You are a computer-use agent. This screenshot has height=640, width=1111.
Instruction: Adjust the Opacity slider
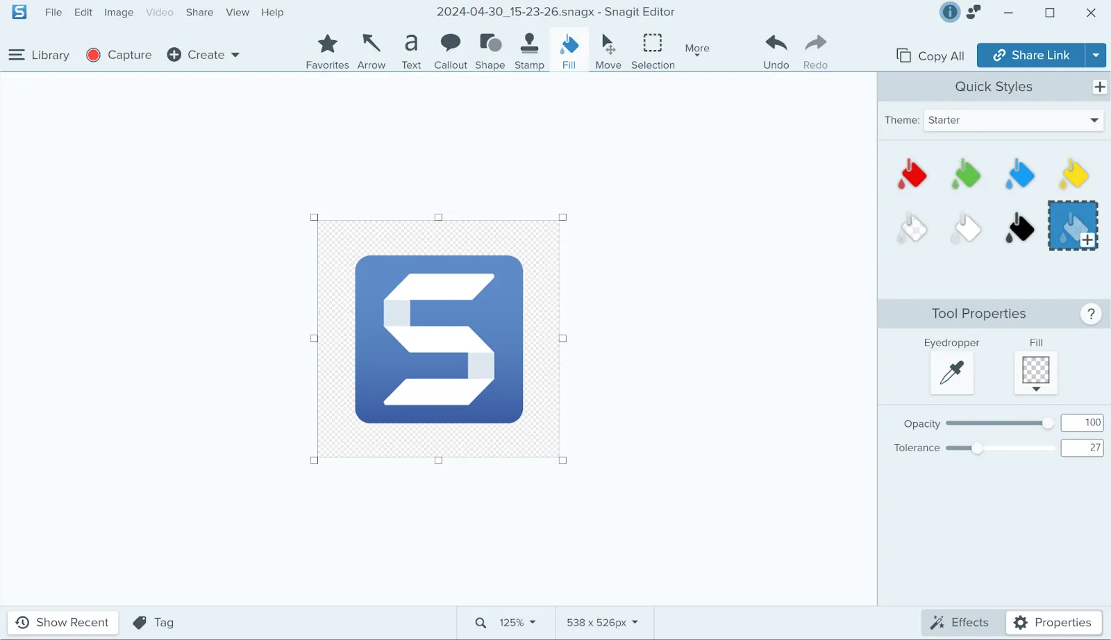[999, 423]
